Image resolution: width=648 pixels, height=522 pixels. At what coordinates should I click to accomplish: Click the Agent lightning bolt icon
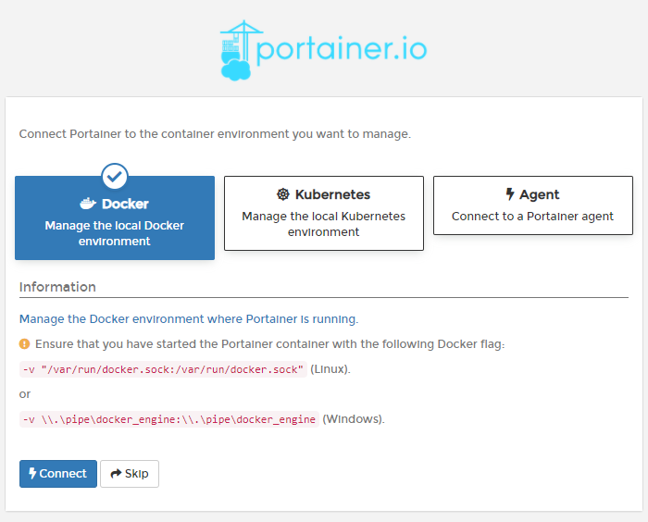pos(510,194)
